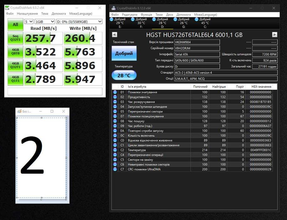Open Мова(Language) menu in CrystalDiskMark

81,14
